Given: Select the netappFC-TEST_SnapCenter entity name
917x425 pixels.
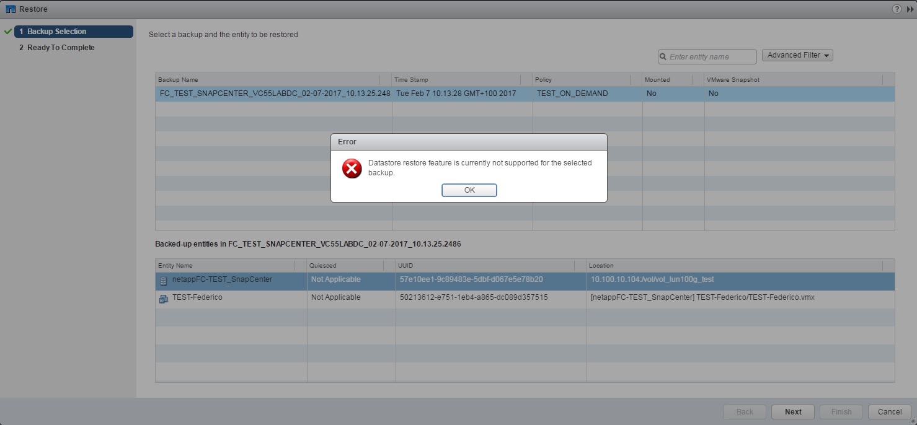Looking at the screenshot, I should (x=222, y=279).
